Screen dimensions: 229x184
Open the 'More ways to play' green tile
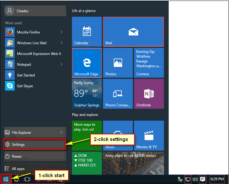[87, 136]
